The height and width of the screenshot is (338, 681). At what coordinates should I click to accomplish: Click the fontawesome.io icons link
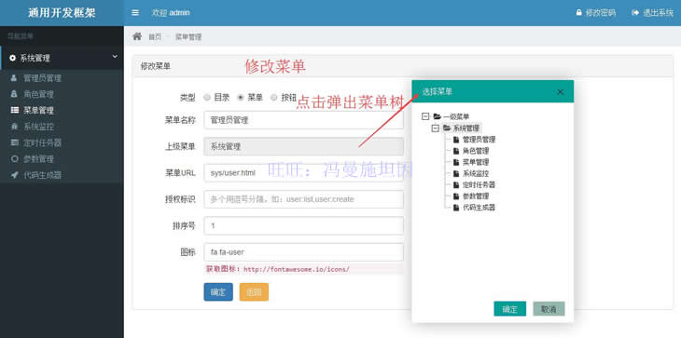[297, 269]
